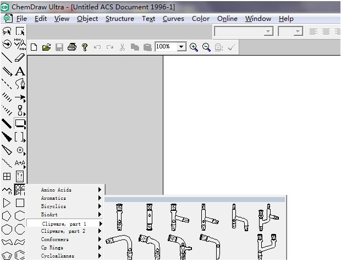The height and width of the screenshot is (262, 341).
Task: Open the File menu
Action: (21, 19)
